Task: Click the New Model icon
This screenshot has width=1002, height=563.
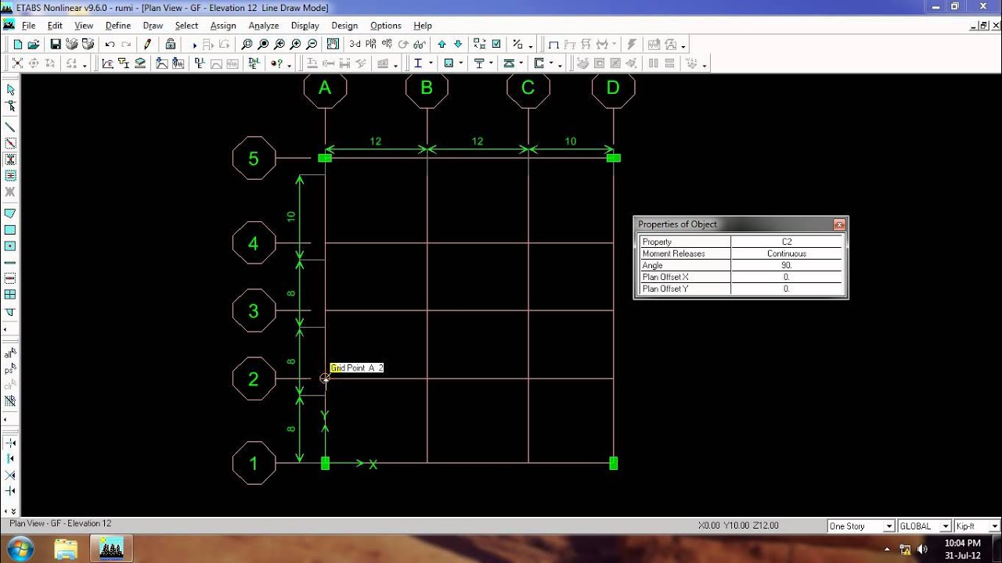Action: [x=17, y=45]
